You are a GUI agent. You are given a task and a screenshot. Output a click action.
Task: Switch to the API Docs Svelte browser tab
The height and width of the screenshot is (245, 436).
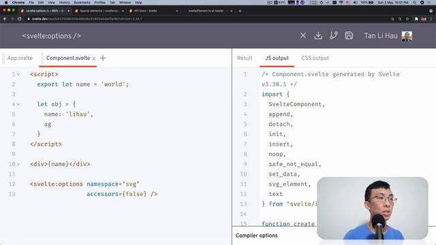(145, 11)
